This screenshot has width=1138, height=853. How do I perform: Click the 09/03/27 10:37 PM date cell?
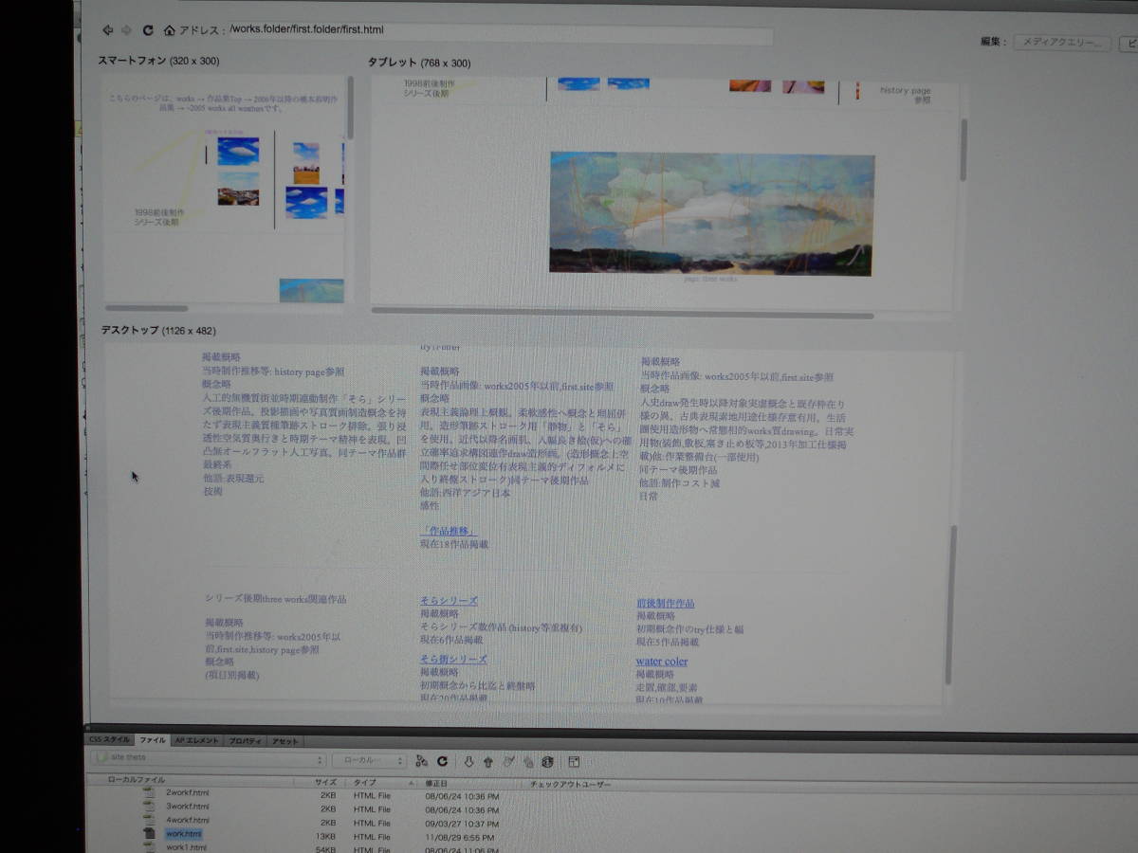click(x=462, y=824)
